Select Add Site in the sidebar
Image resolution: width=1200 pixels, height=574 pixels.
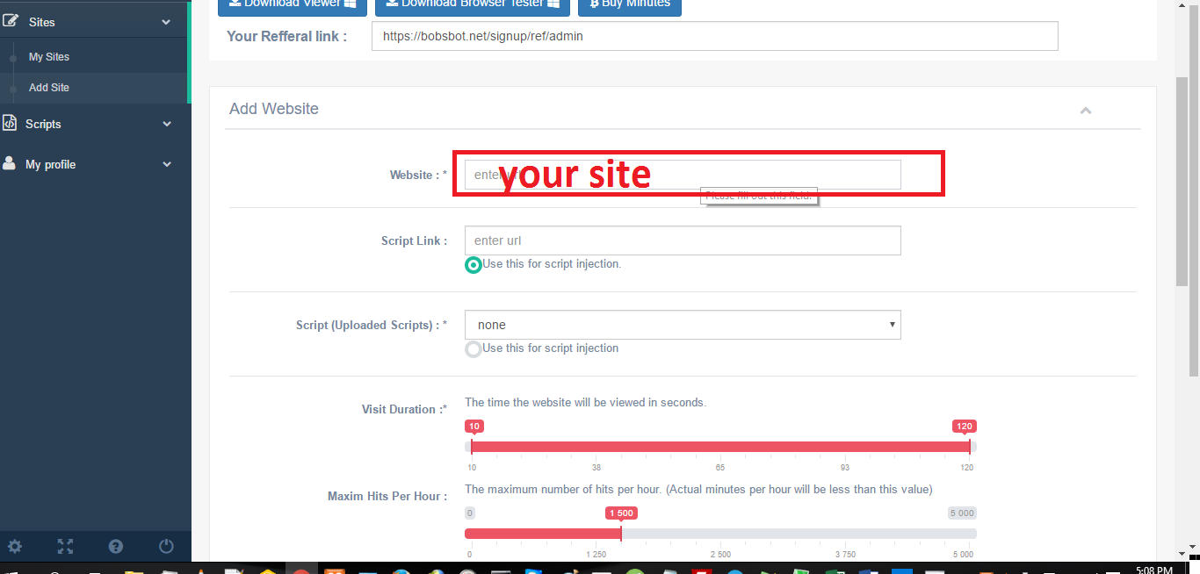pyautogui.click(x=48, y=87)
